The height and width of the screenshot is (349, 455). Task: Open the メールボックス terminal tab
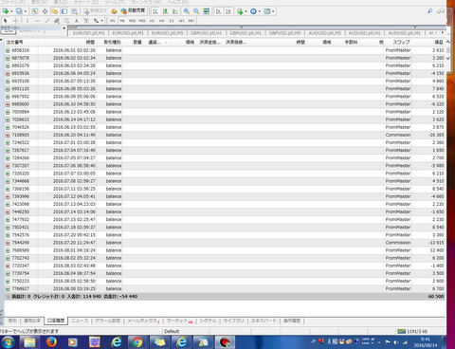point(143,321)
